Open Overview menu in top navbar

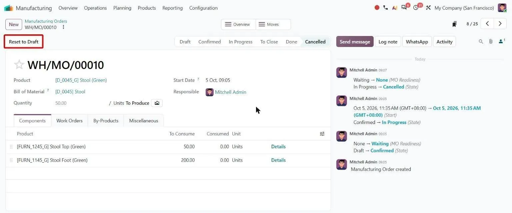[68, 8]
